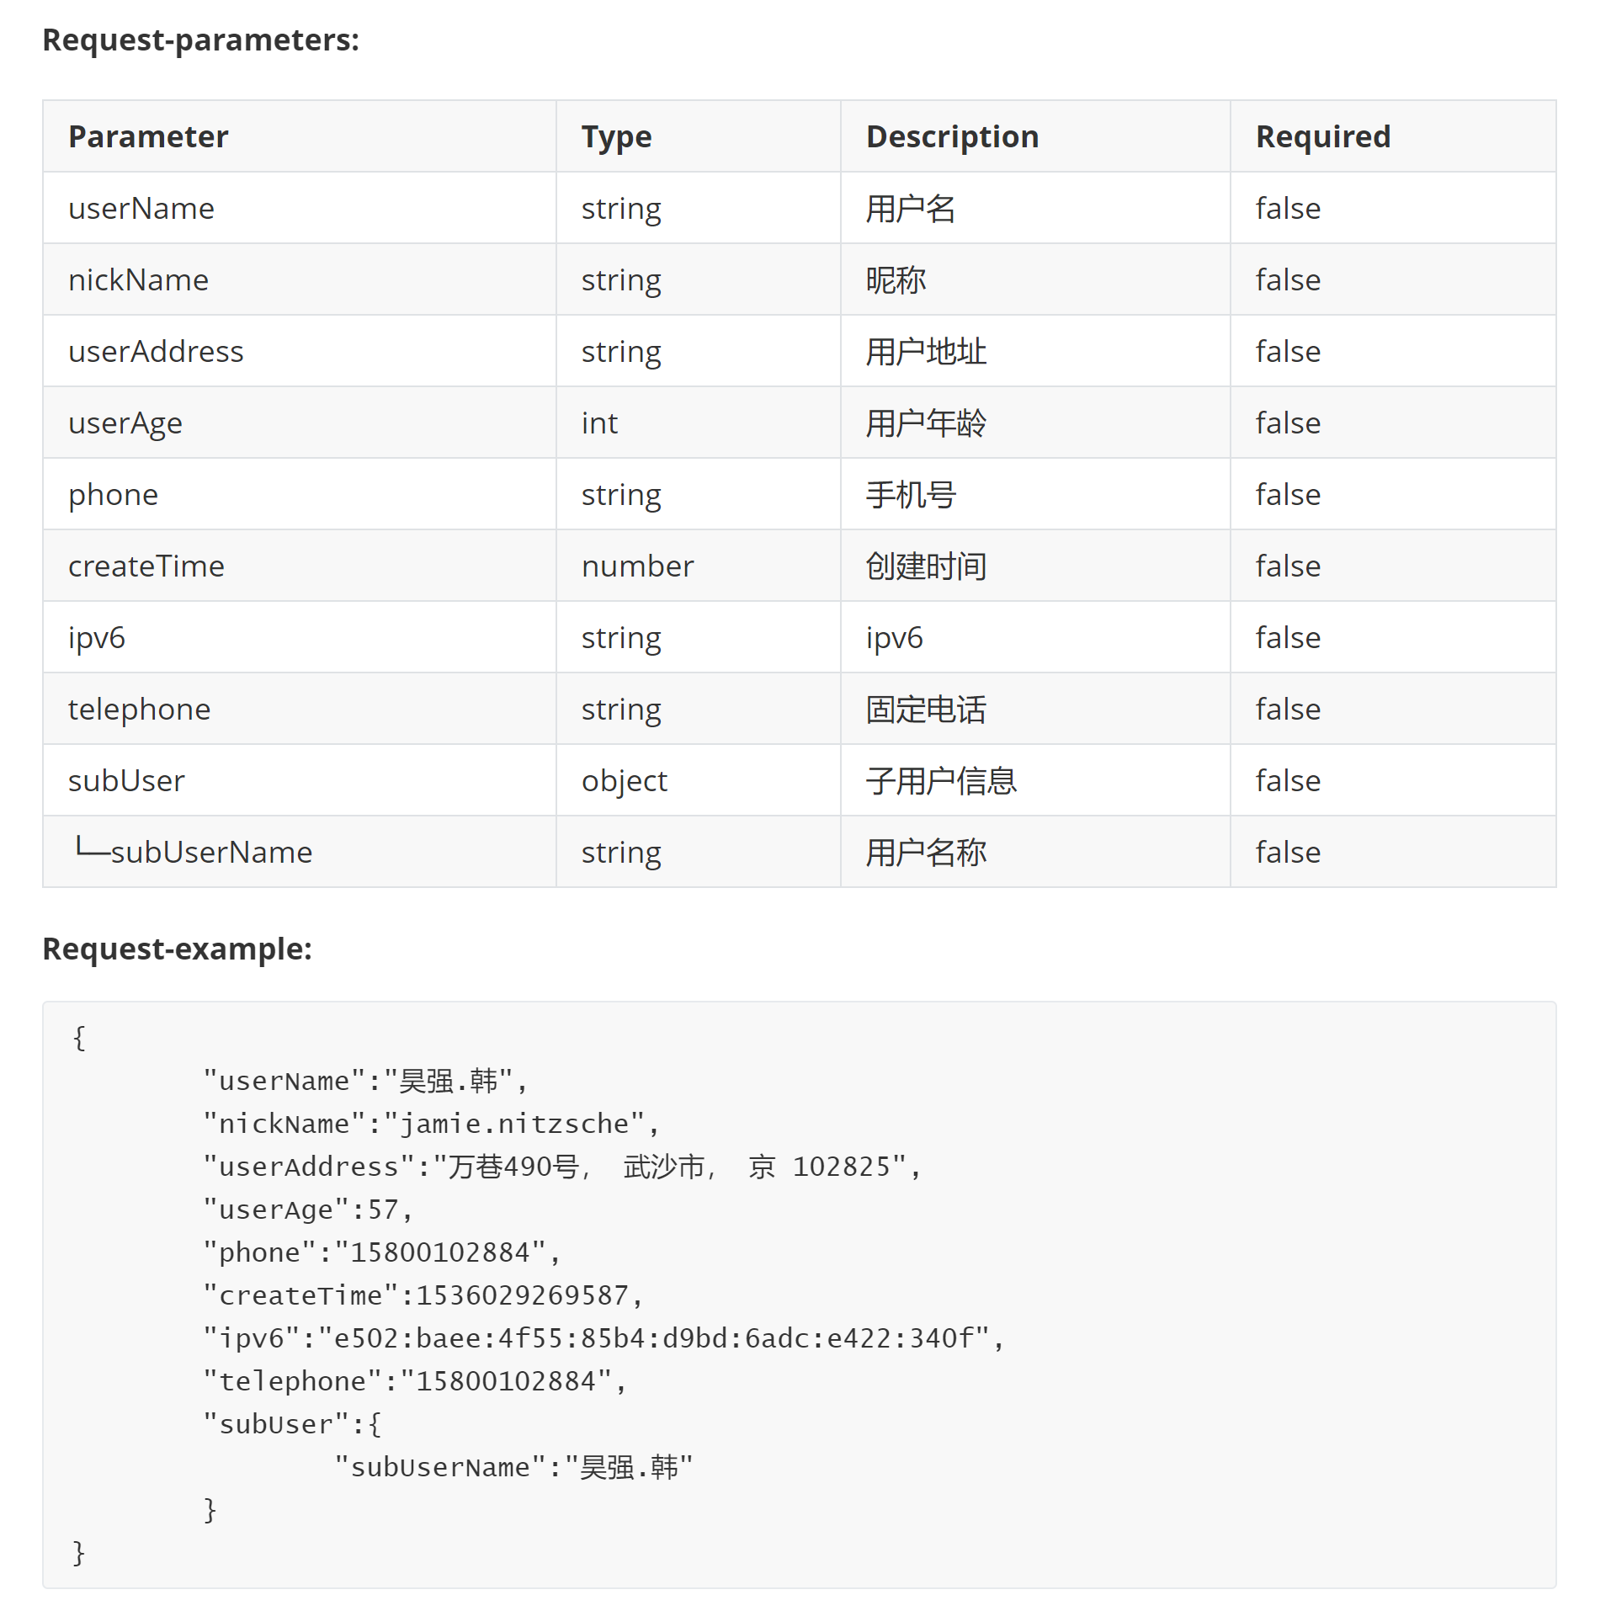Select the userAddress row name

tap(156, 351)
